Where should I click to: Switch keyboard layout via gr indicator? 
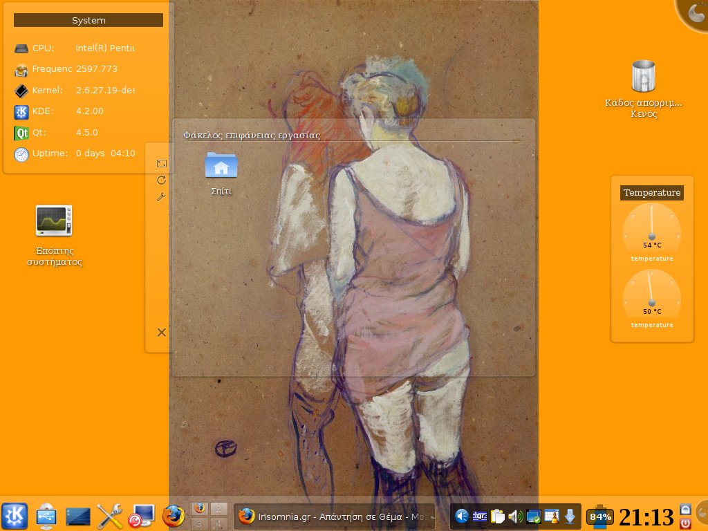coord(479,516)
